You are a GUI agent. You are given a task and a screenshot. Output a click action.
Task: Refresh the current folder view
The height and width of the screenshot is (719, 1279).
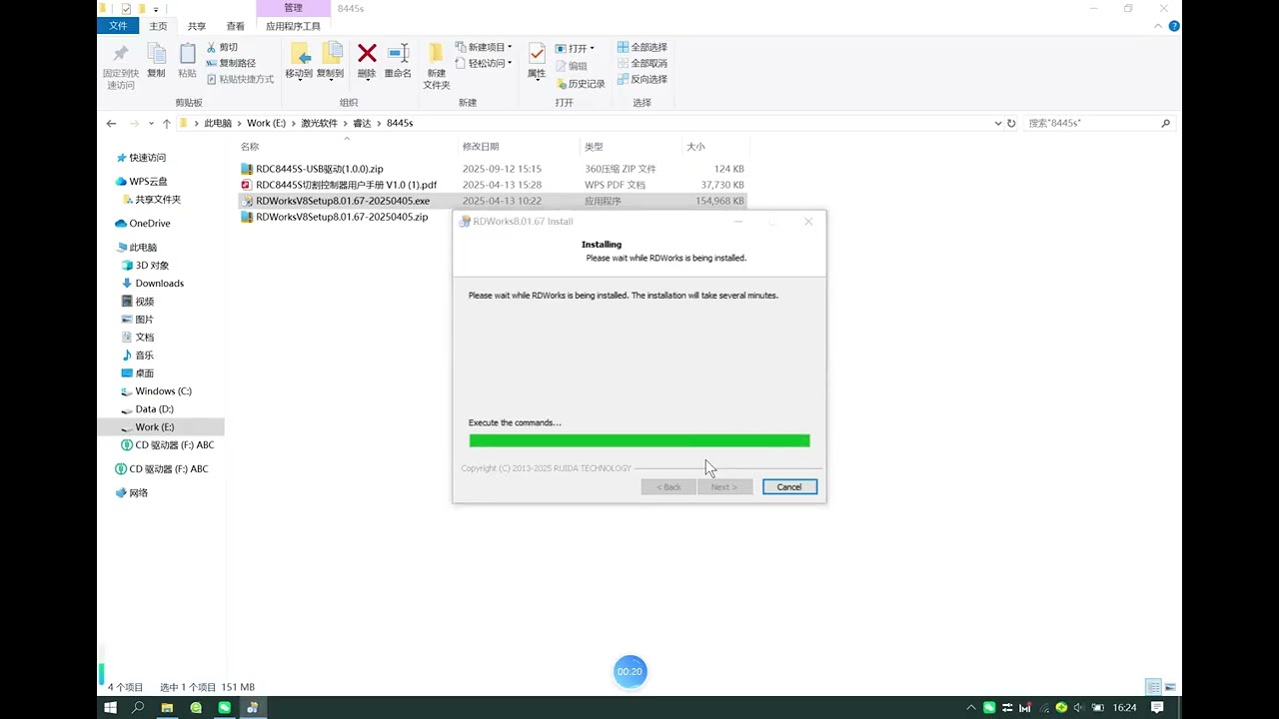click(x=1011, y=123)
